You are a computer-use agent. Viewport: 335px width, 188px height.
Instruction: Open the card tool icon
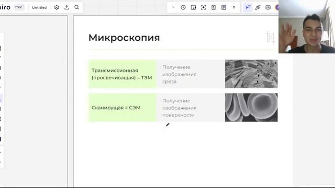click(x=214, y=7)
